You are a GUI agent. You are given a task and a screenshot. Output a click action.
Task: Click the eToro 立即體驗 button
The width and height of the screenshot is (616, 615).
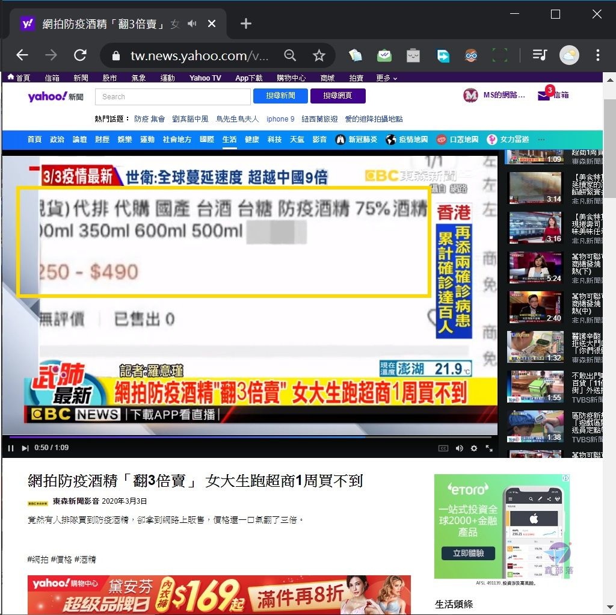click(x=468, y=553)
